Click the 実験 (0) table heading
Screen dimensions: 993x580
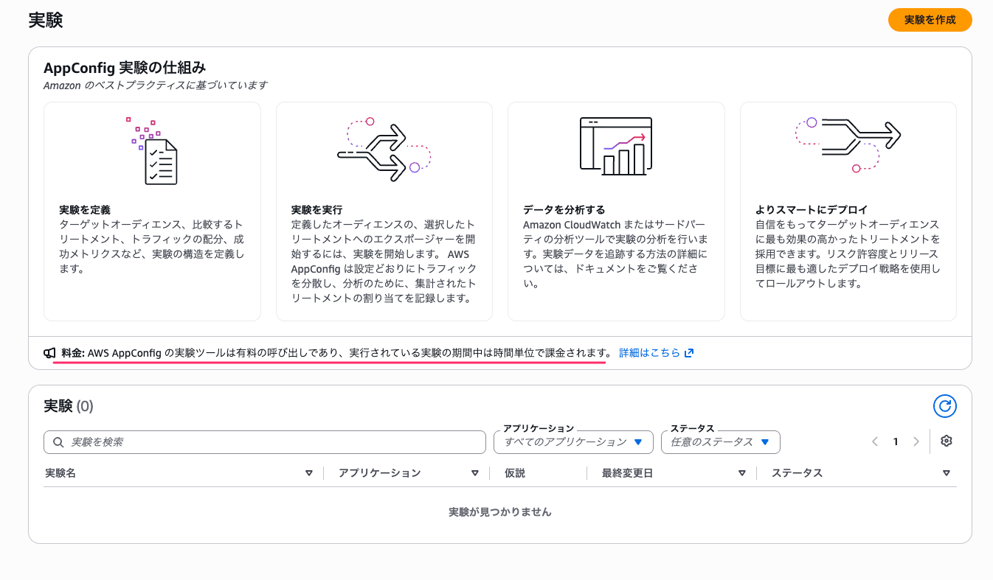69,406
